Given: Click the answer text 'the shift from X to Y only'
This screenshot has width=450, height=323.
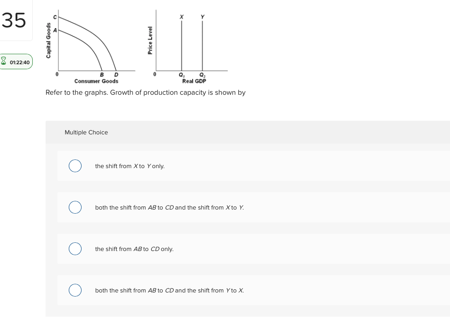Looking at the screenshot, I should (130, 166).
